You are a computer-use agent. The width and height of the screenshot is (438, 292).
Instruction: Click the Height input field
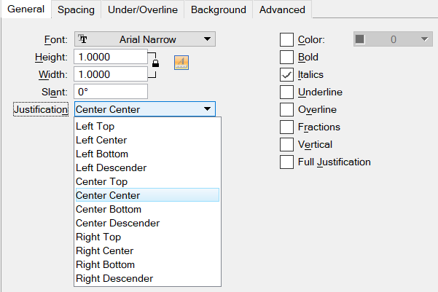click(x=111, y=57)
